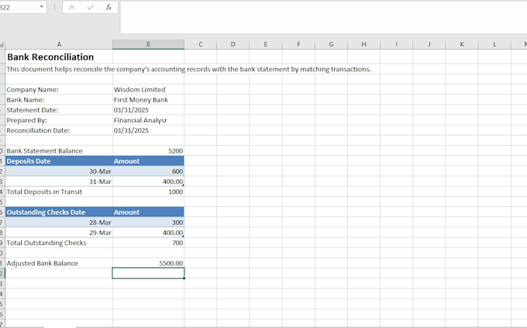Select the 600 deposit amount cell

pyautogui.click(x=148, y=171)
